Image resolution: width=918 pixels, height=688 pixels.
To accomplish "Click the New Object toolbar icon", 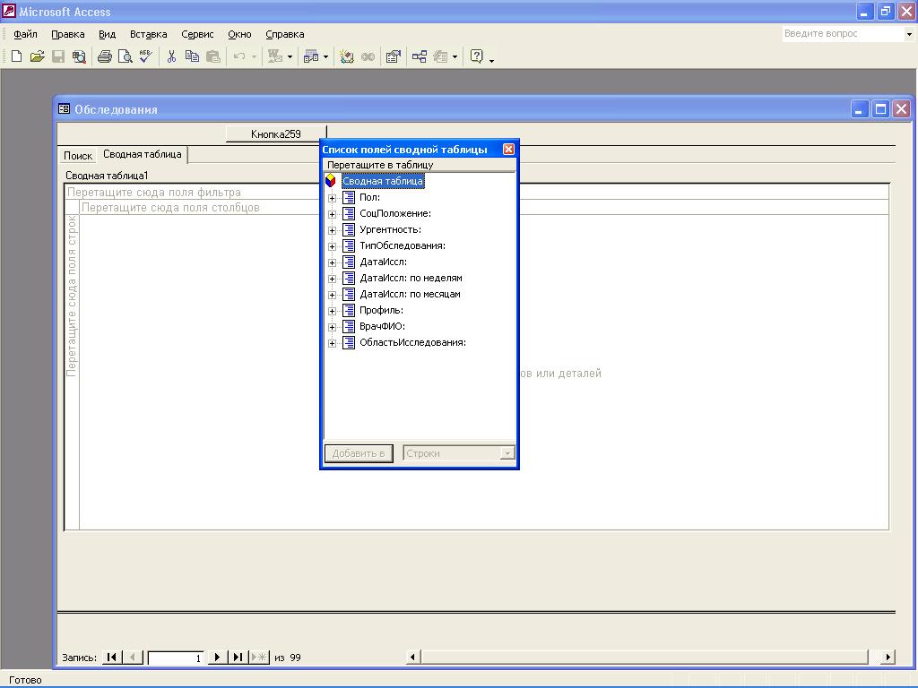I will [440, 56].
